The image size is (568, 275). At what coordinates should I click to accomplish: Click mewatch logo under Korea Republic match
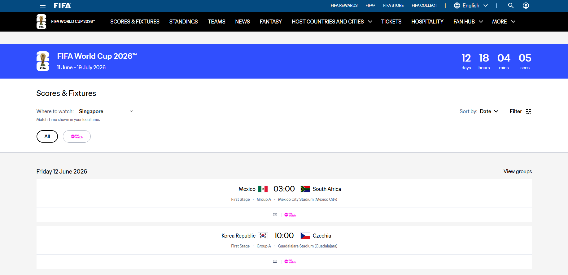coord(290,261)
